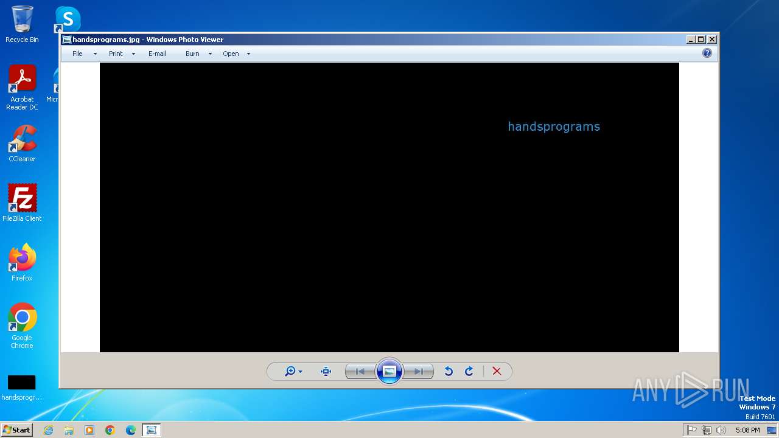Viewport: 779px width, 438px height.
Task: Go to the next photo
Action: coord(419,371)
